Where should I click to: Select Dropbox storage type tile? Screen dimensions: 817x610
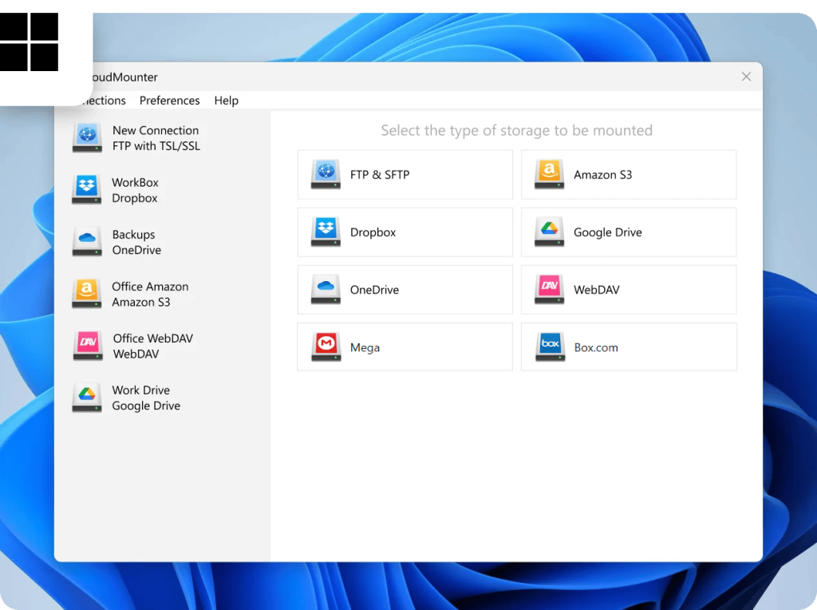click(405, 232)
